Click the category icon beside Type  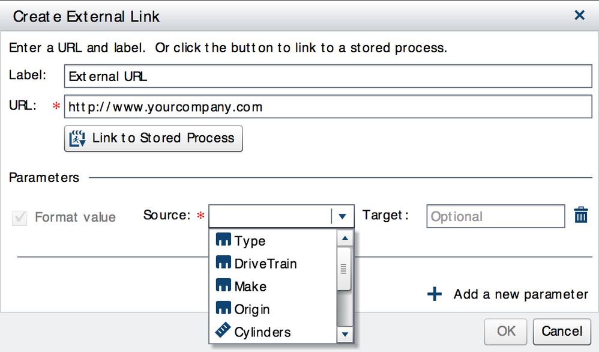223,241
